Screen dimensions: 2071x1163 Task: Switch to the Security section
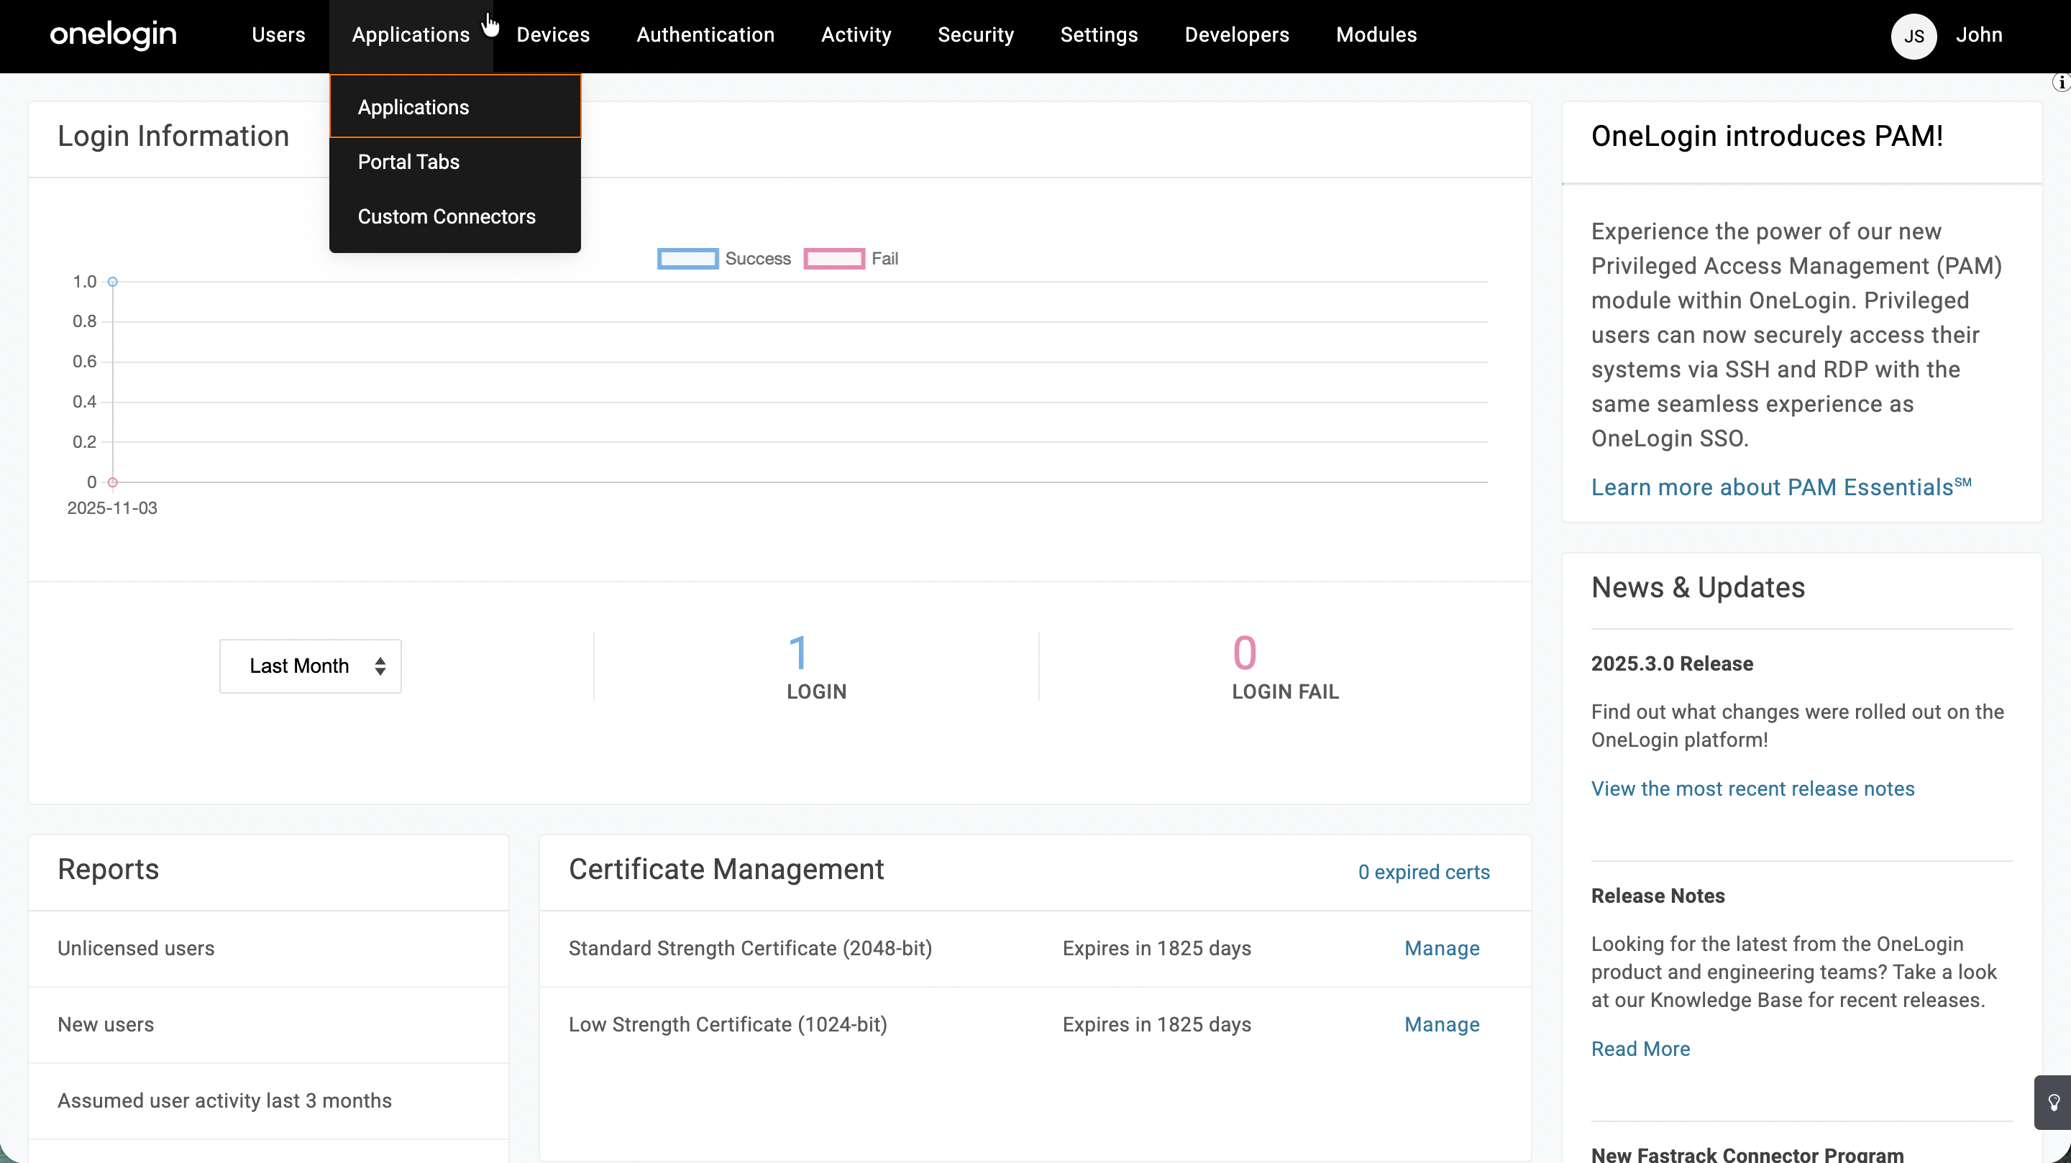(975, 35)
